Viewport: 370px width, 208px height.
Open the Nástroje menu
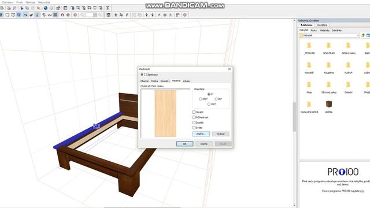coord(30,2)
